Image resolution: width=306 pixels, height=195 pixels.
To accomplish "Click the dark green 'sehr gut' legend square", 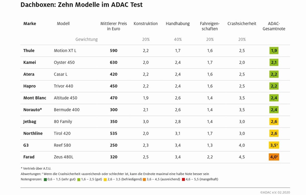I will [45, 179].
